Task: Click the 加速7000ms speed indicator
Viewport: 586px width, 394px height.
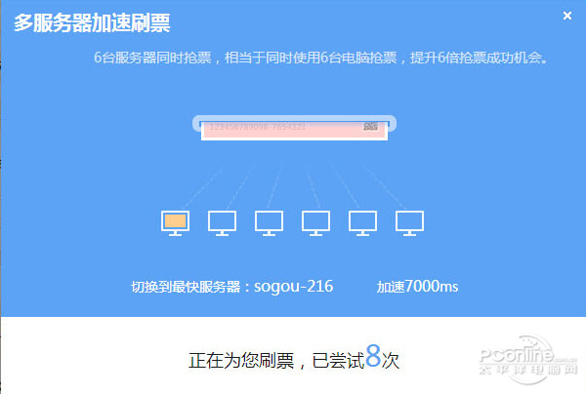Action: (417, 287)
